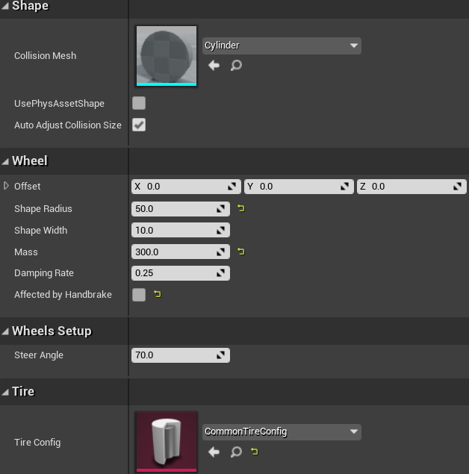Browse to CommonTireConfig with magnifier icon
Image resolution: width=469 pixels, height=474 pixels.
click(236, 452)
